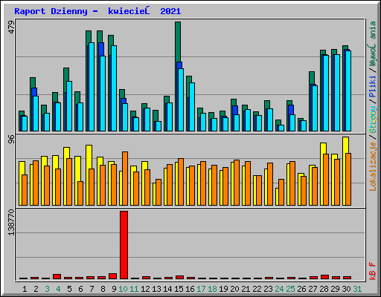Click day label "22" on the x-axis
The image size is (381, 297).
pyautogui.click(x=257, y=289)
